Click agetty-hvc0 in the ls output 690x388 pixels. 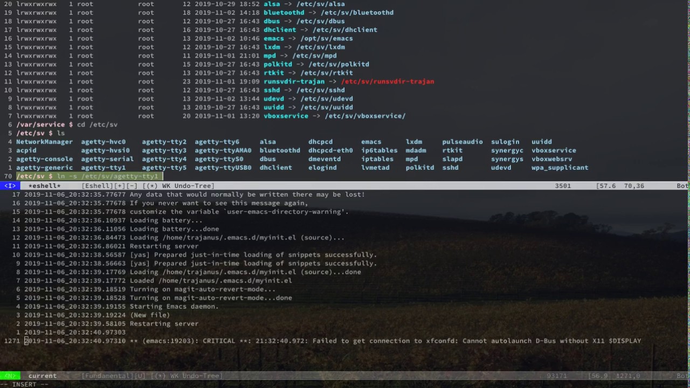(x=103, y=142)
